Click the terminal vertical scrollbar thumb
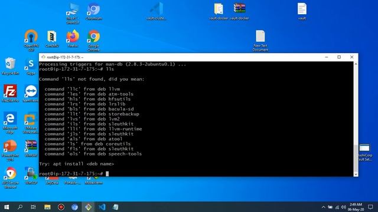Screen dimensions: 378x212 coord(356,158)
